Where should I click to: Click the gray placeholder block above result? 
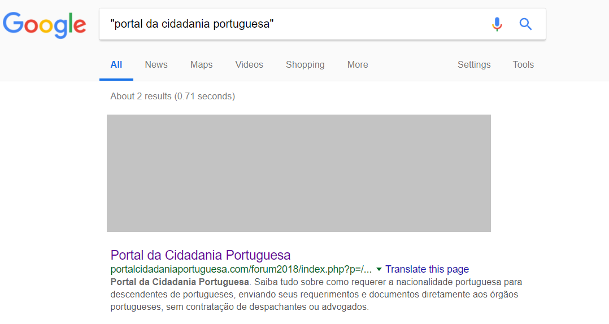pos(299,173)
